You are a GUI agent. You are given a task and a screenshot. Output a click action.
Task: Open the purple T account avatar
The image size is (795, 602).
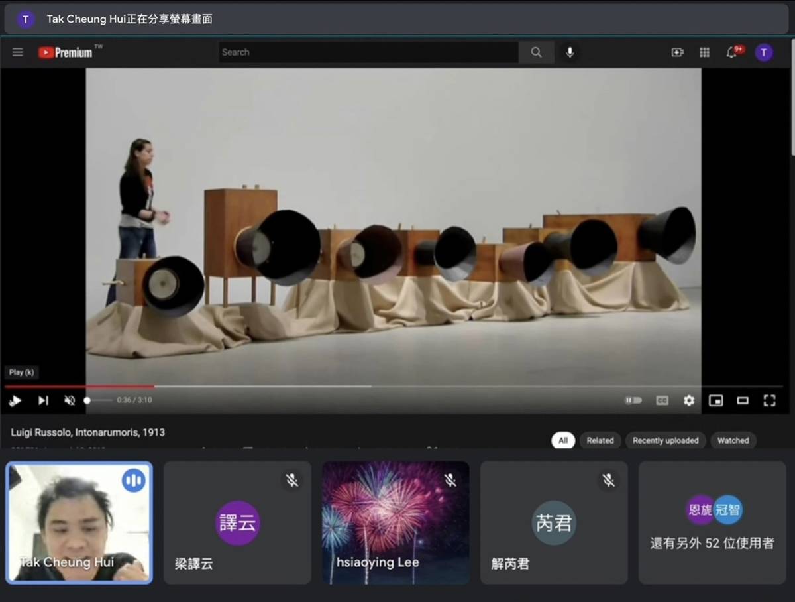click(x=764, y=52)
